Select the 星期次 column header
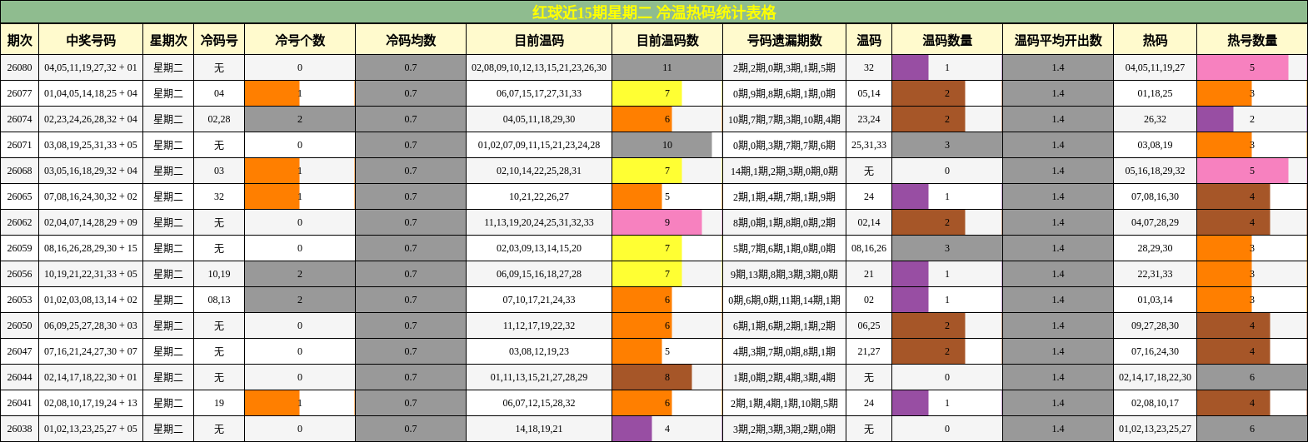The width and height of the screenshot is (1308, 442). click(x=168, y=40)
